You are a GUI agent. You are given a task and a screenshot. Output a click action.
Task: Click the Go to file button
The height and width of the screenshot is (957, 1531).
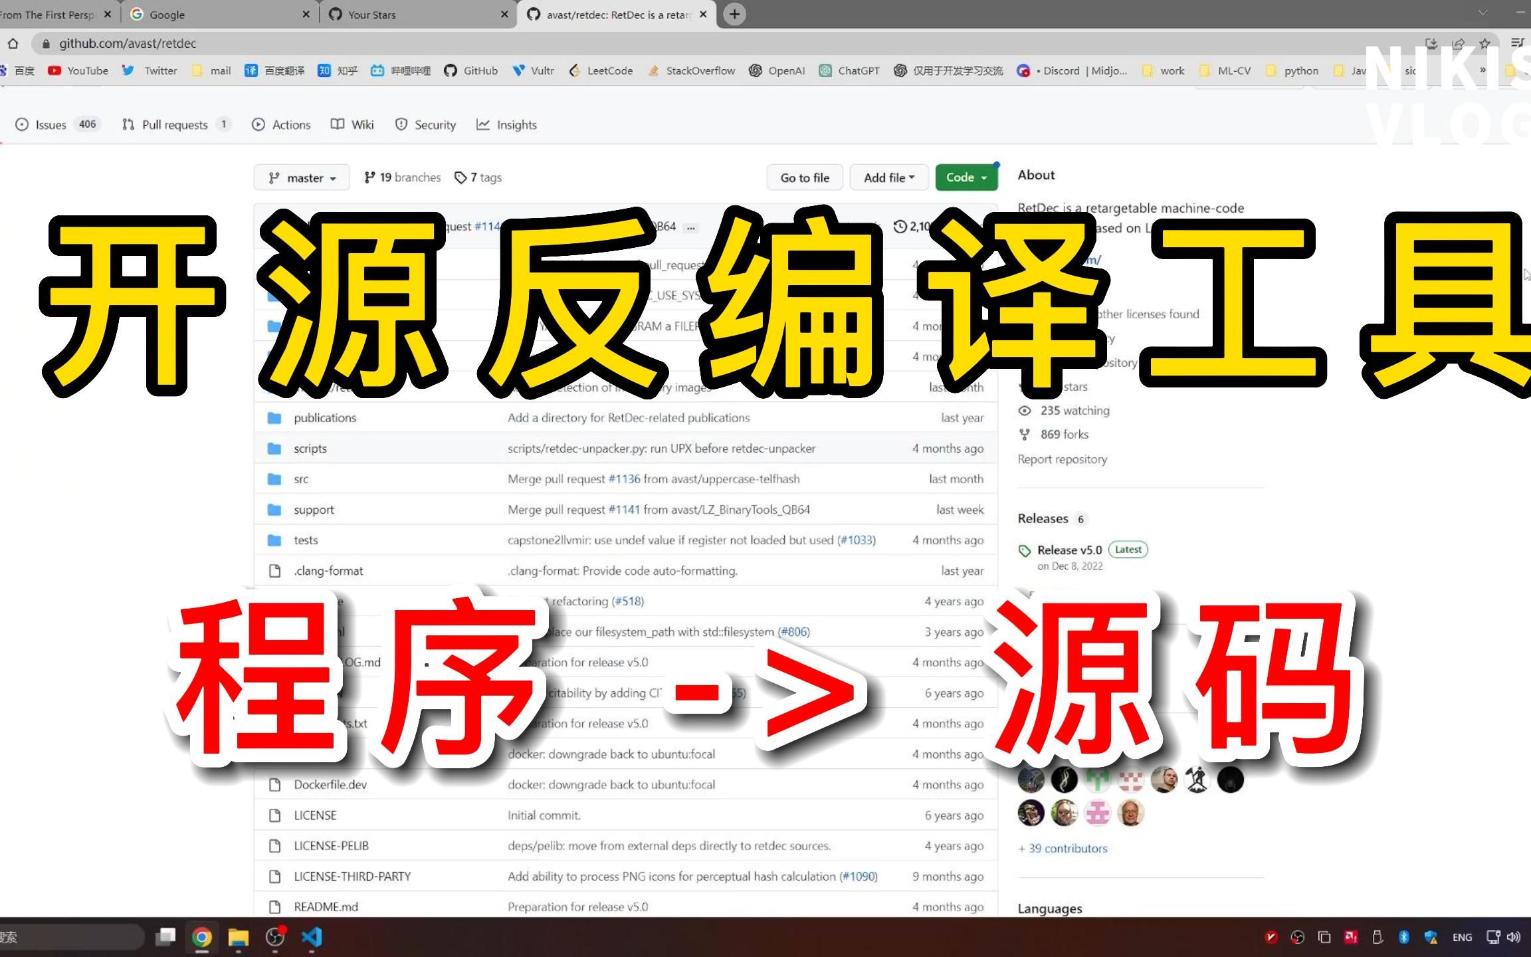click(804, 178)
